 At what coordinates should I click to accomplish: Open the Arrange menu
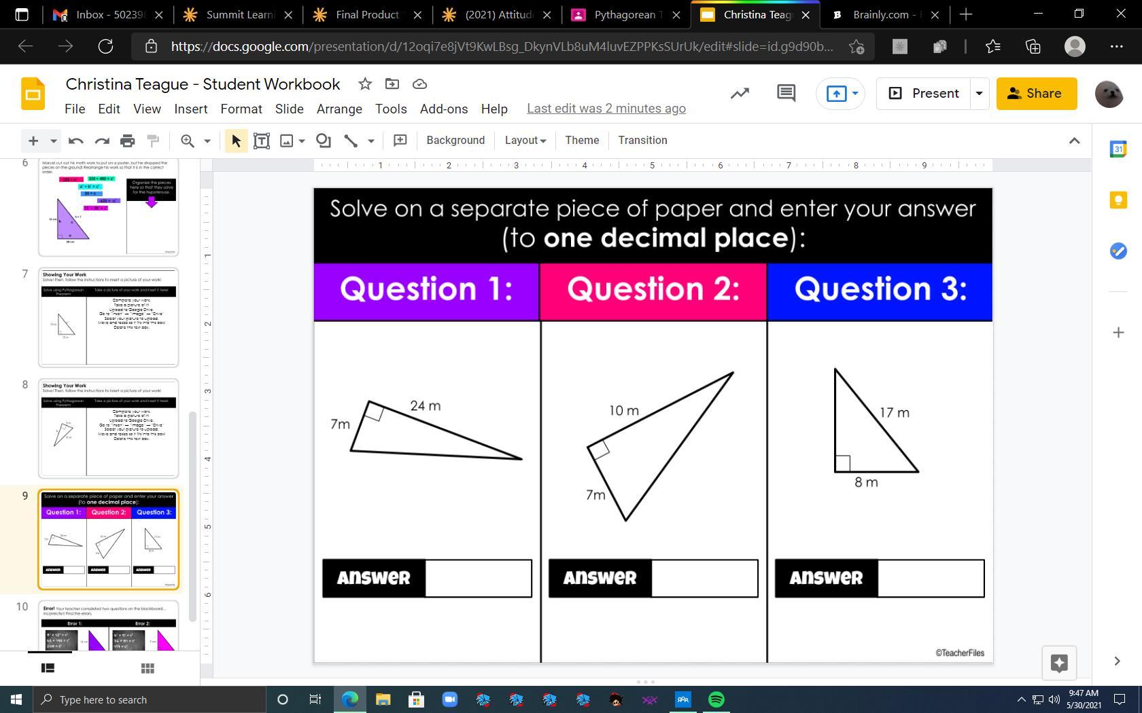339,109
